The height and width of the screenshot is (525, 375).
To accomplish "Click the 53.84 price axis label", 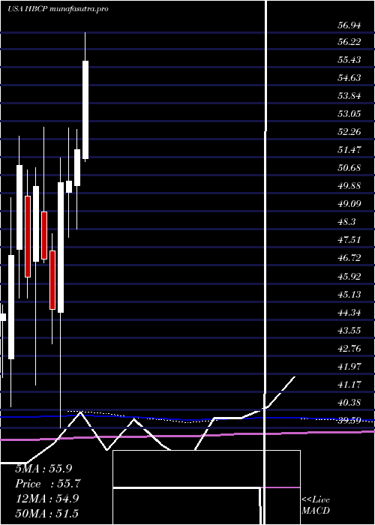I will [x=349, y=96].
